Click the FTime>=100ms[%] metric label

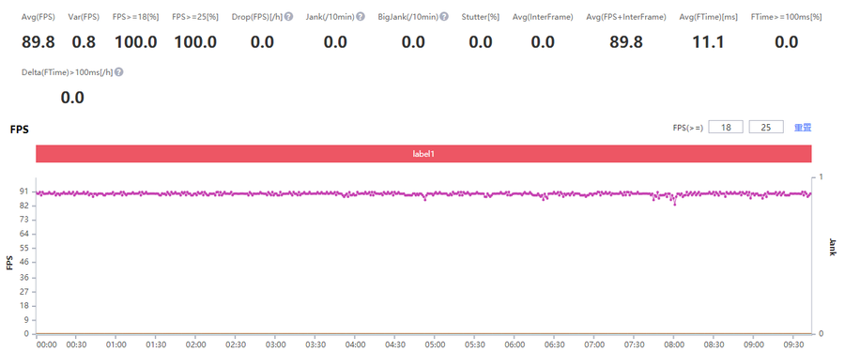[x=786, y=17]
